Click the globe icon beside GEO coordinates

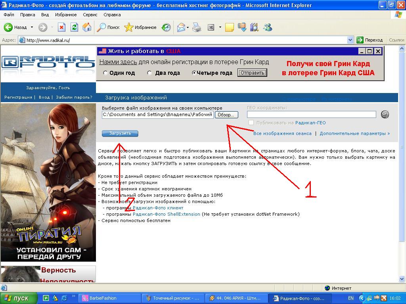coord(385,114)
